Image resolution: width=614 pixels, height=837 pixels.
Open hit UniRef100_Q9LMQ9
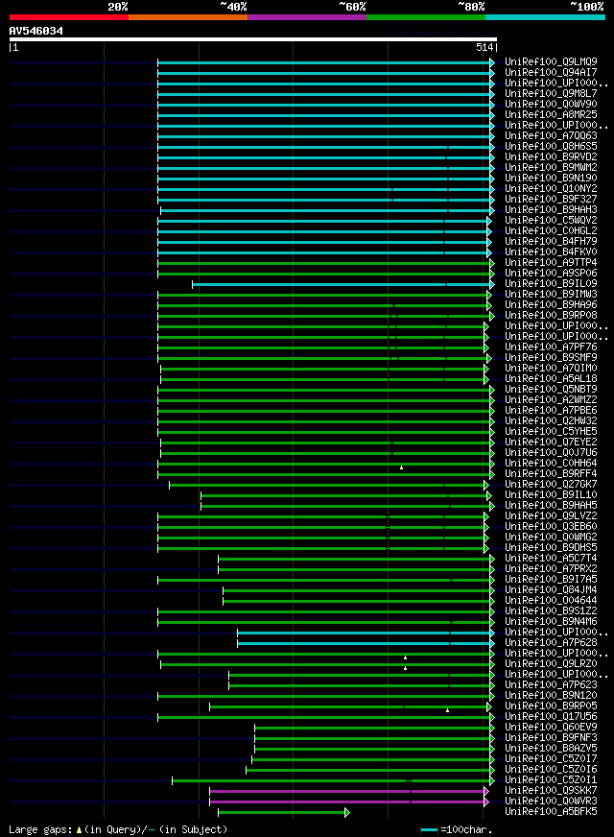[551, 62]
